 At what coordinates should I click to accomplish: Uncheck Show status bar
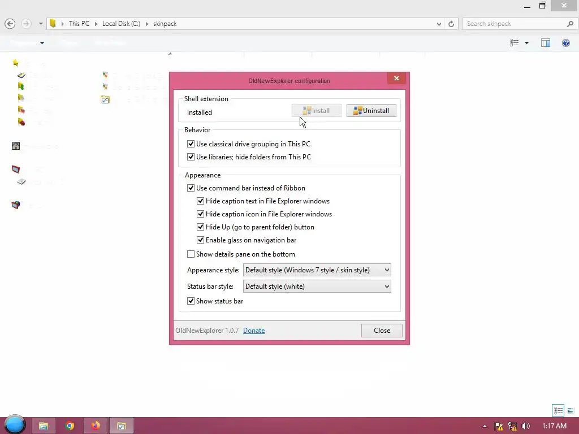191,301
